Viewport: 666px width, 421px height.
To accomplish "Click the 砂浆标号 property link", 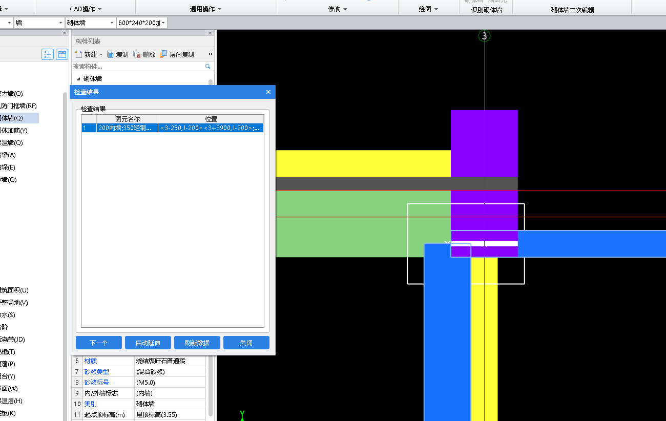I will coord(97,383).
